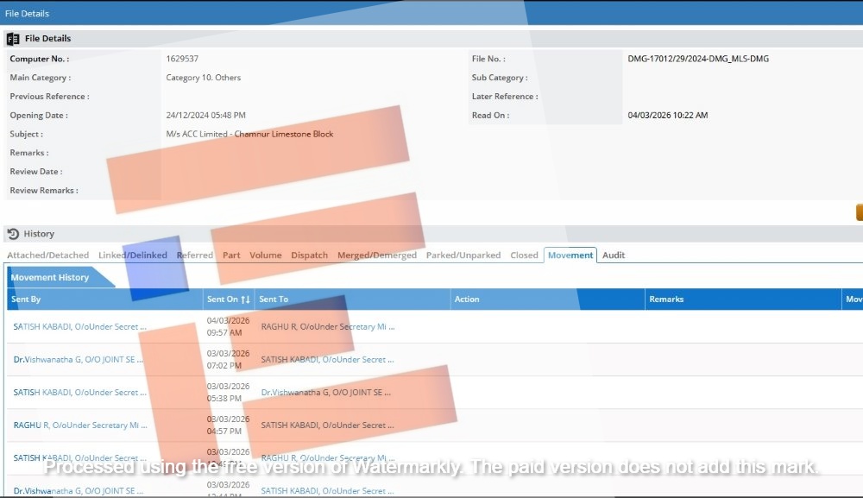The height and width of the screenshot is (498, 863).
Task: Click the orange button at right edge
Action: (x=859, y=212)
